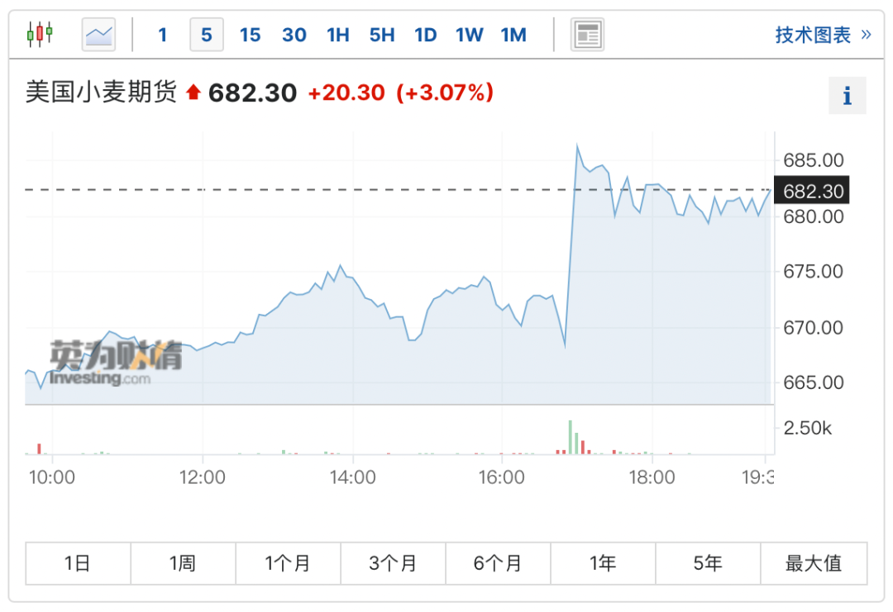Select the 1-minute interval
The image size is (893, 612).
163,35
